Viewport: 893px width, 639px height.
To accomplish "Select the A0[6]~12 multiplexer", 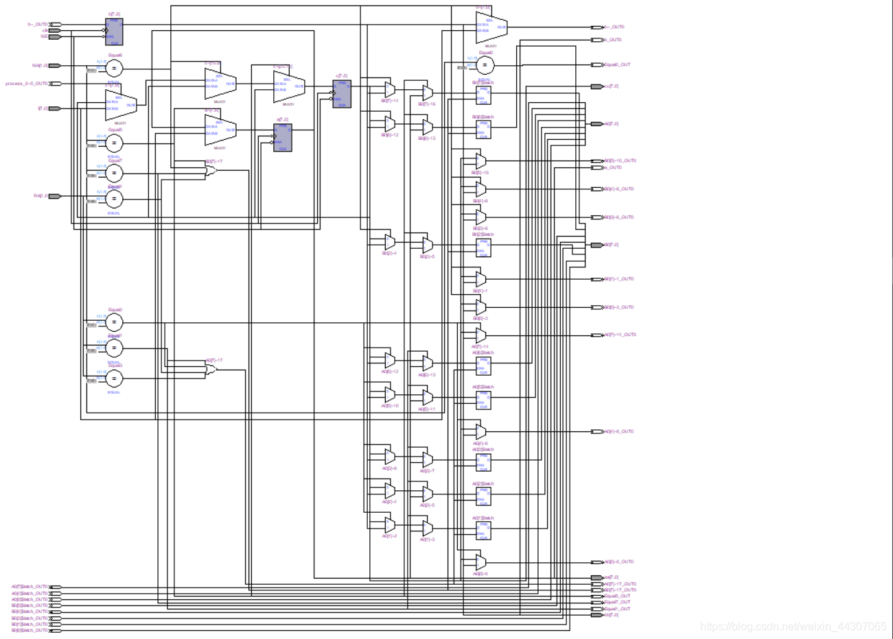I will [x=390, y=360].
